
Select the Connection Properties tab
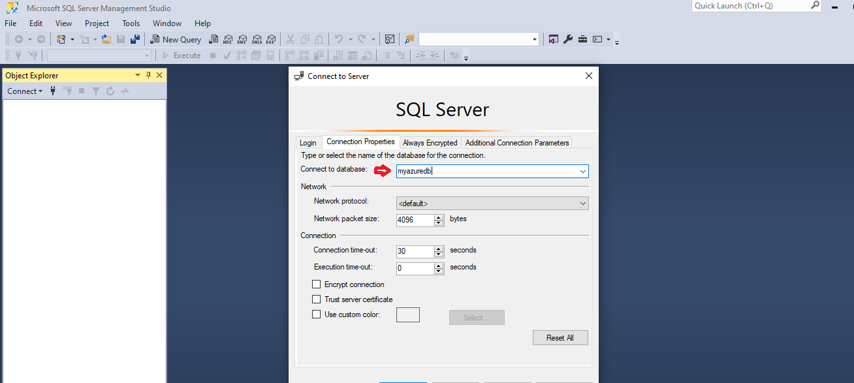(360, 142)
